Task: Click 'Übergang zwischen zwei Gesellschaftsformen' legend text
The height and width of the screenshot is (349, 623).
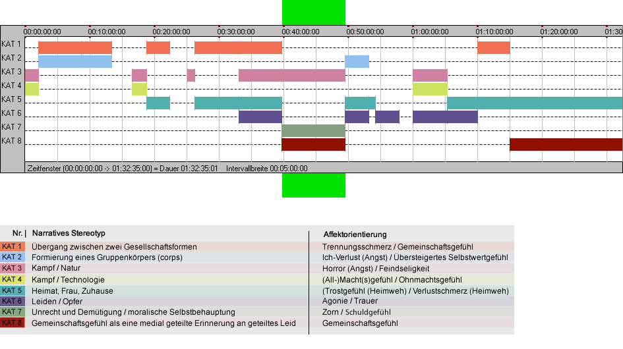Action: pyautogui.click(x=115, y=246)
